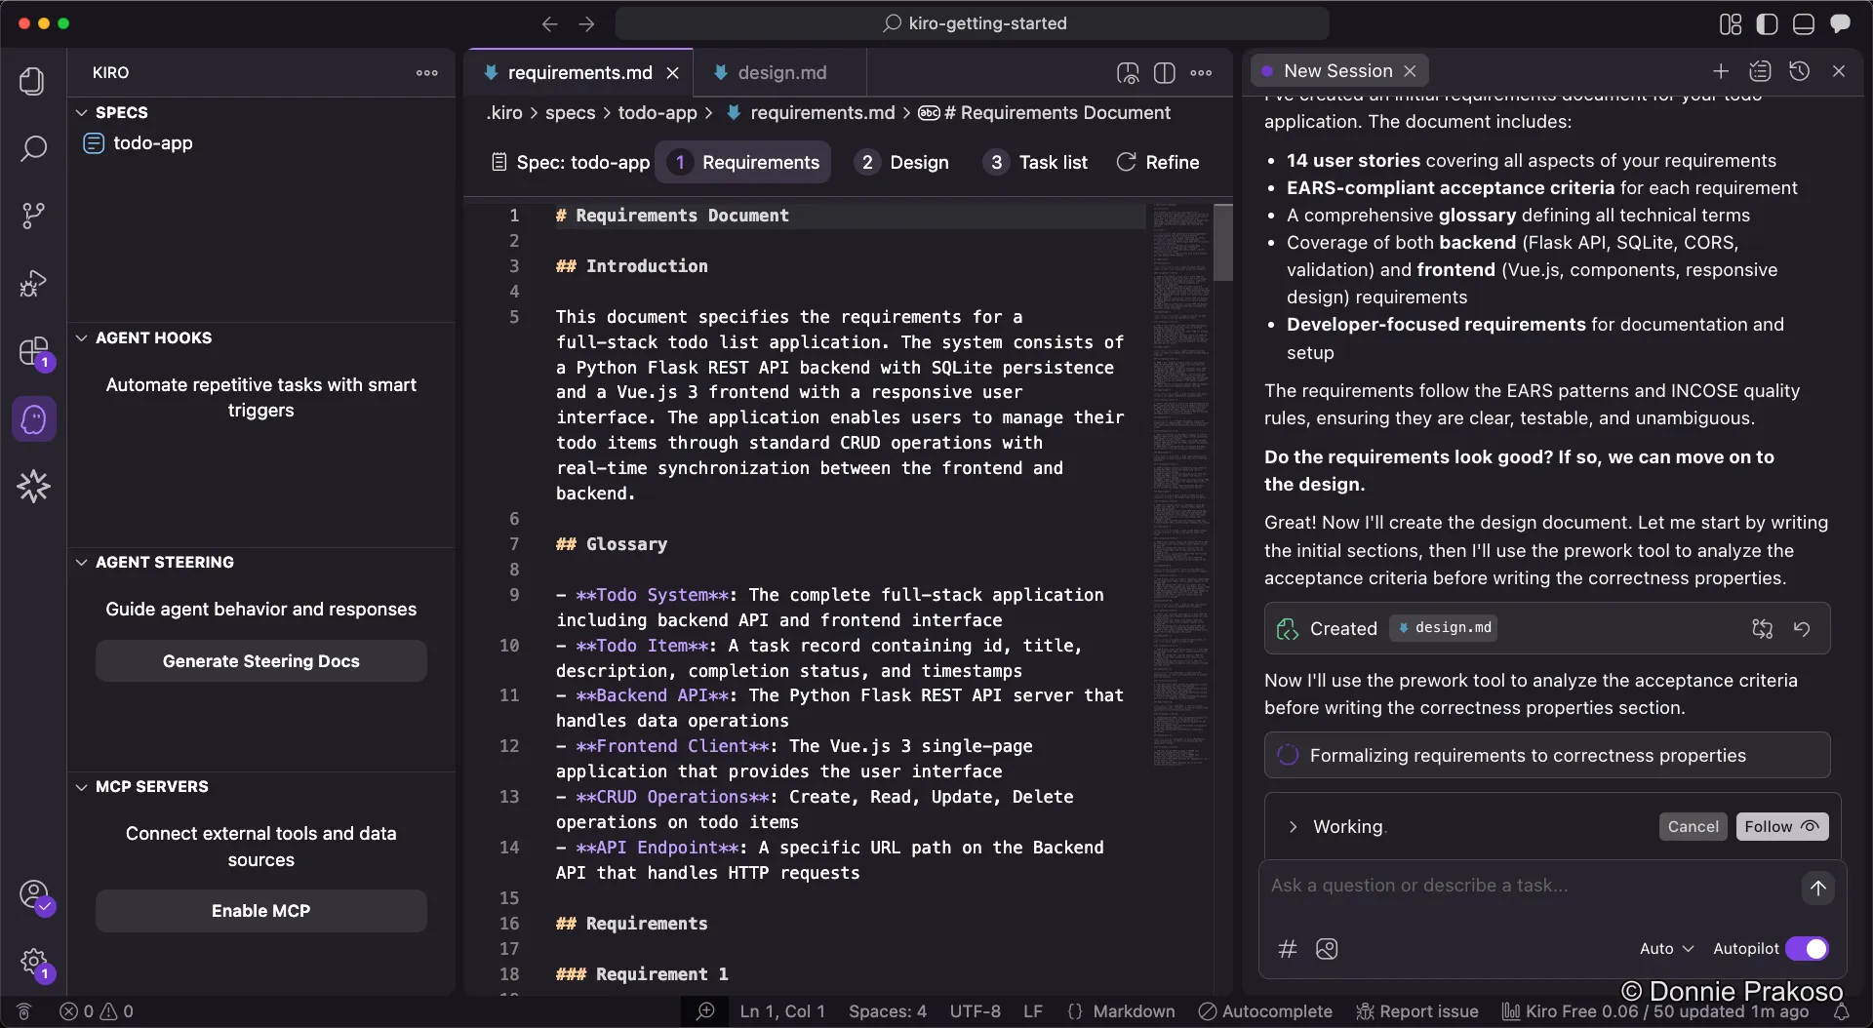Collapse the SPECS section
This screenshot has height=1028, width=1873.
pos(82,112)
